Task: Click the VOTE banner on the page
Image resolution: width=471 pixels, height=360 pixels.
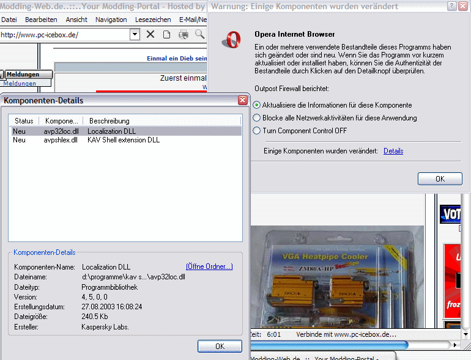Action: (450, 214)
